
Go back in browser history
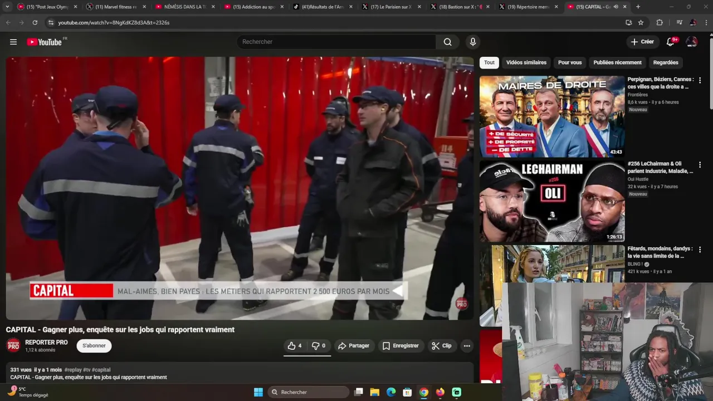click(8, 22)
